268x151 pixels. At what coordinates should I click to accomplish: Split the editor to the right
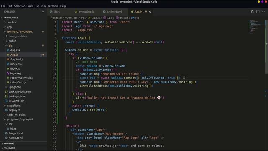258,12
